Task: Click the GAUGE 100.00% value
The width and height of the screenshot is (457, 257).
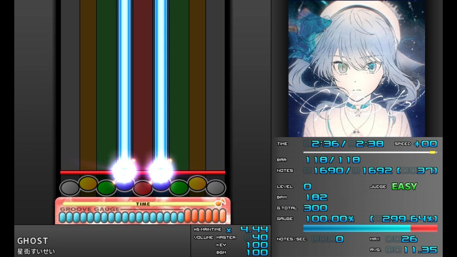Action: point(329,219)
